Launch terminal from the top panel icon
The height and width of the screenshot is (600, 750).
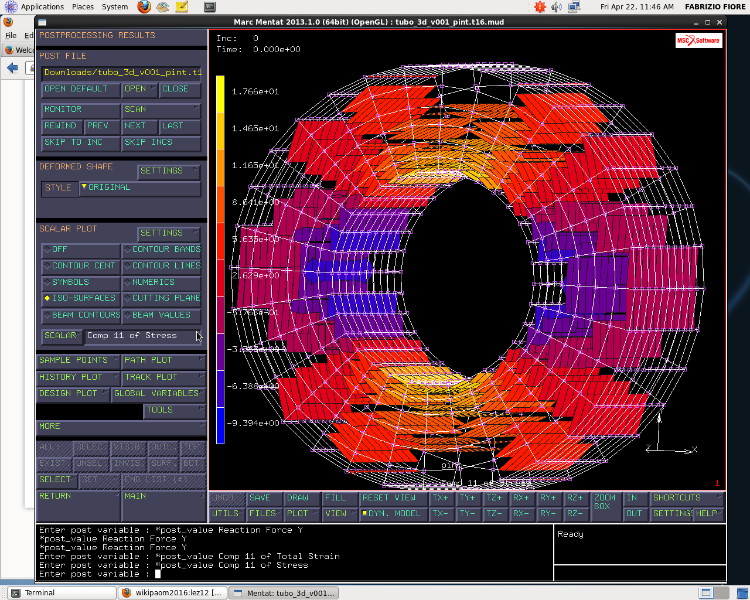[x=210, y=7]
